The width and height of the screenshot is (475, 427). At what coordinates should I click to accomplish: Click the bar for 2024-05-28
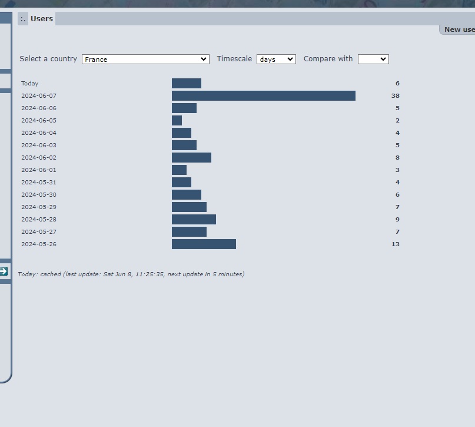coord(194,219)
